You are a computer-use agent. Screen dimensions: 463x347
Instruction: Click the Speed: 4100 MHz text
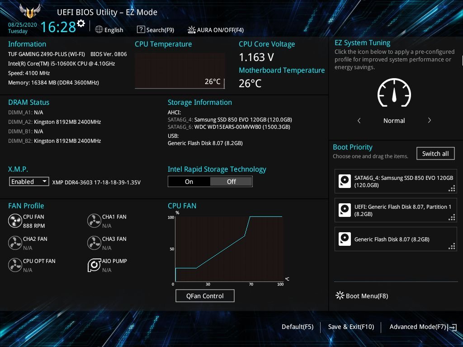click(x=29, y=73)
